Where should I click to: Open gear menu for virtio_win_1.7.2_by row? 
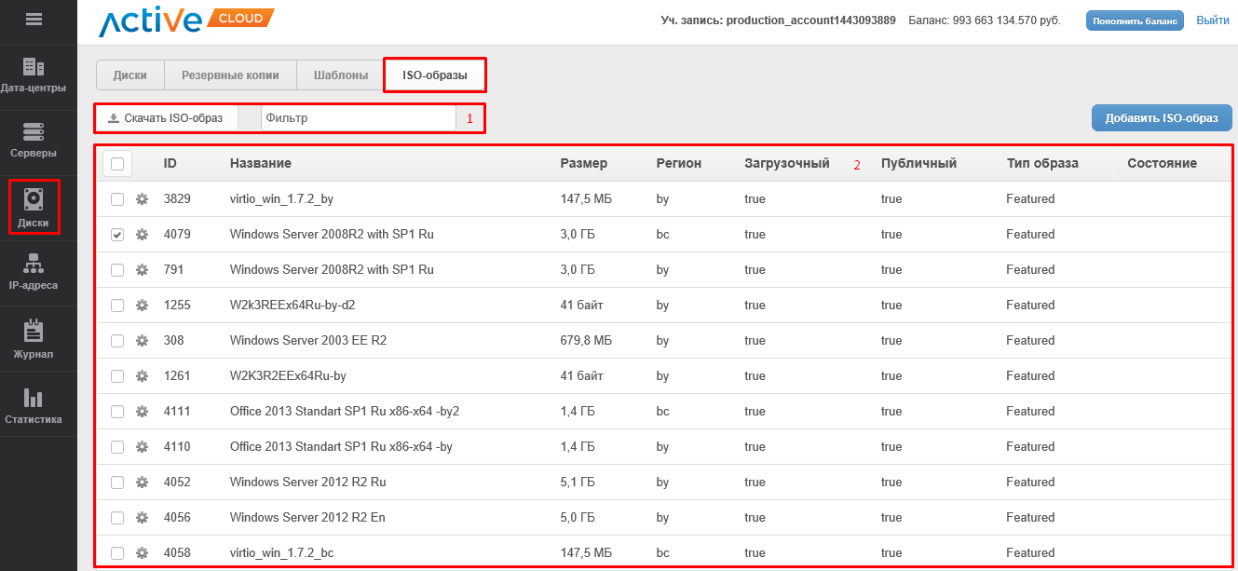pos(143,199)
